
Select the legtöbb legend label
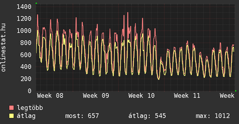[30, 108]
